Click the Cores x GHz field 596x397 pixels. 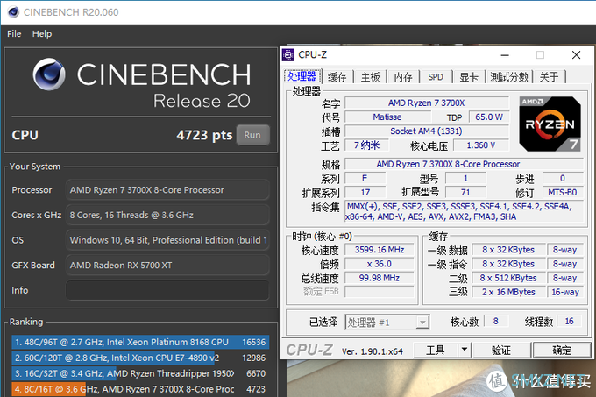click(167, 215)
